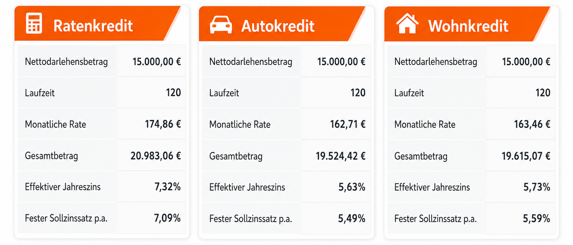The height and width of the screenshot is (245, 573).
Task: Click the Laufzeit label in Wohnkredit
Action: 409,93
